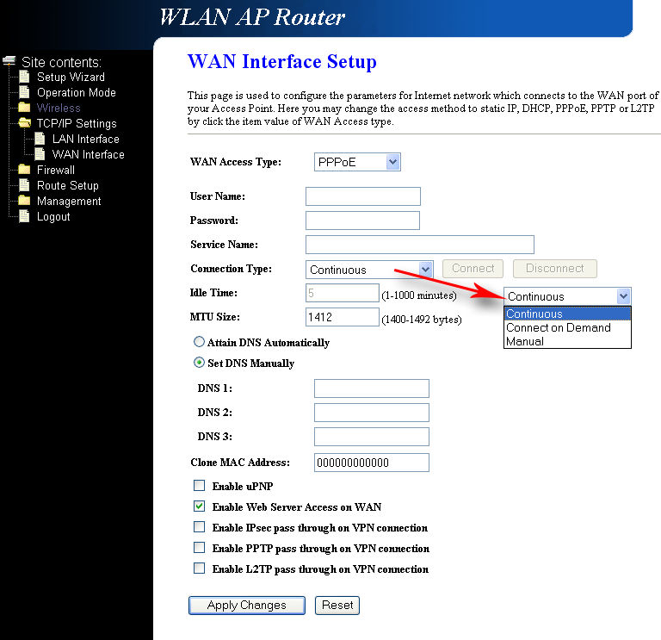Click Logout in the sidebar
661x640 pixels.
(x=53, y=217)
